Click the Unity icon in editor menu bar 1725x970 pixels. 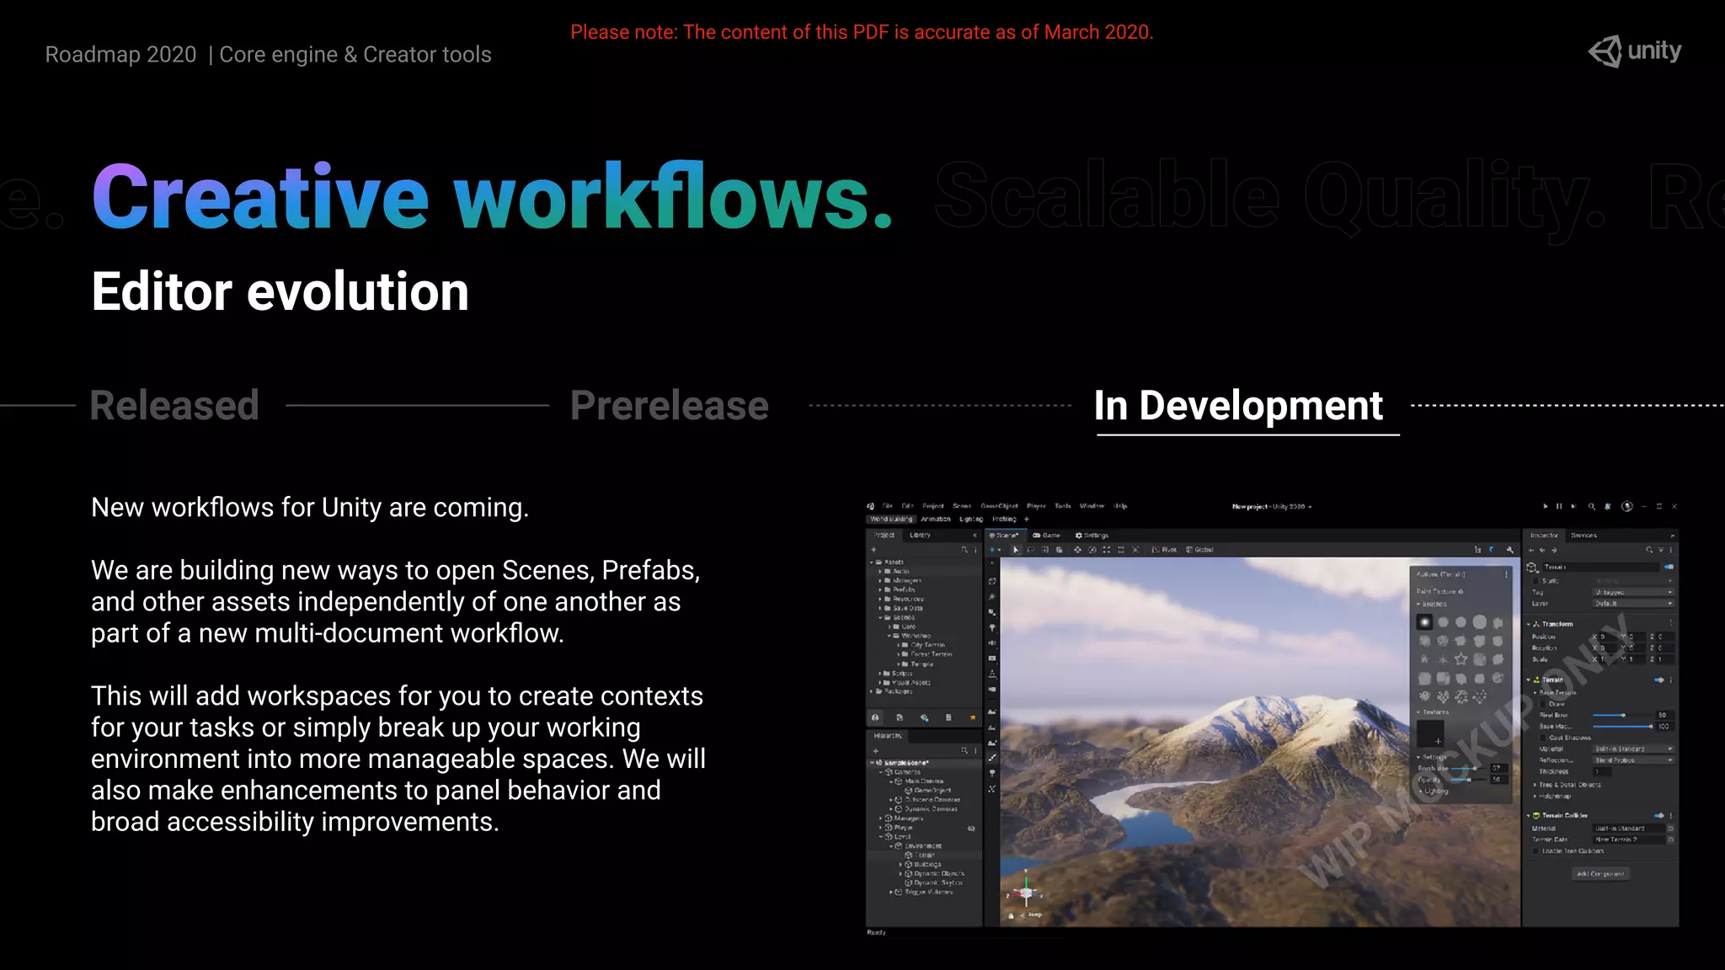click(x=871, y=506)
